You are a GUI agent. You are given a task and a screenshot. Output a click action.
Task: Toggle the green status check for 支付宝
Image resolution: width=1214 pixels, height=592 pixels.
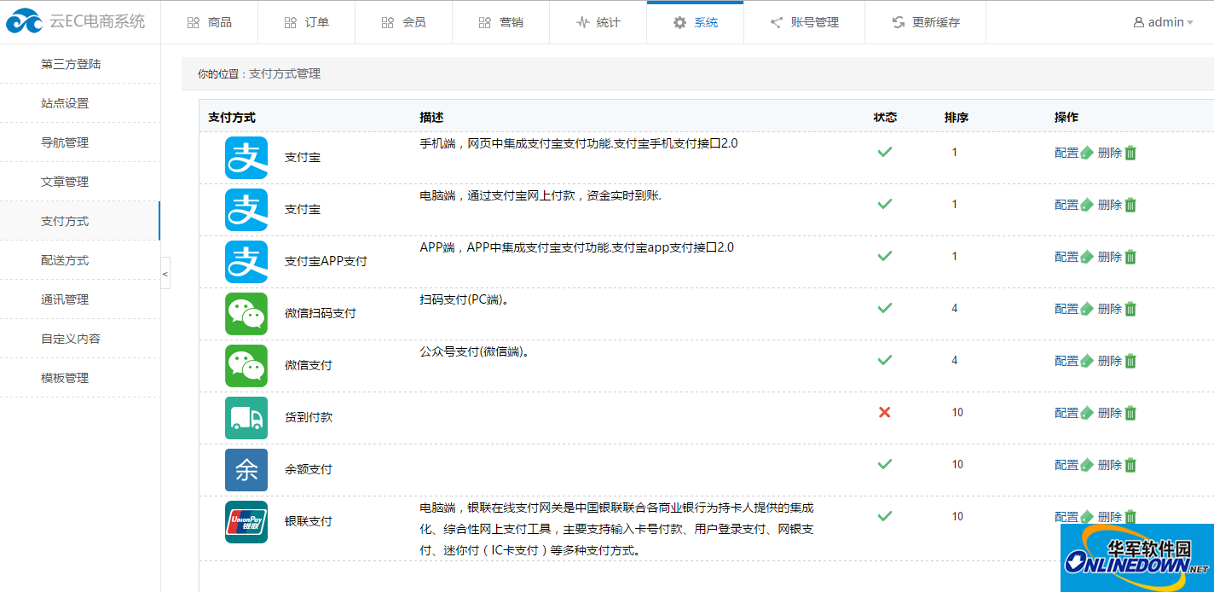point(884,152)
